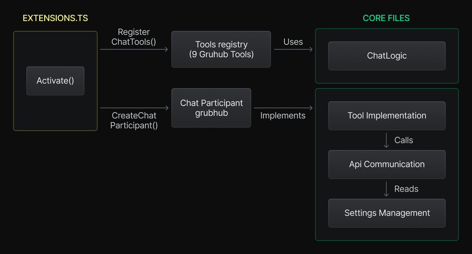The height and width of the screenshot is (254, 472).
Task: Click the Implements label
Action: point(283,115)
